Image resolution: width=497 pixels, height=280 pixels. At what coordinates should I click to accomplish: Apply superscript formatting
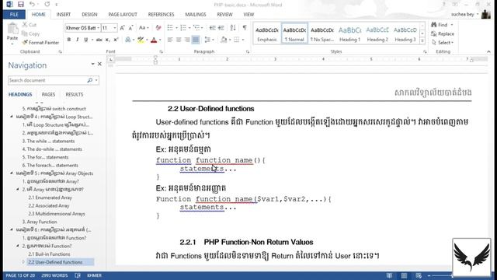coord(116,40)
